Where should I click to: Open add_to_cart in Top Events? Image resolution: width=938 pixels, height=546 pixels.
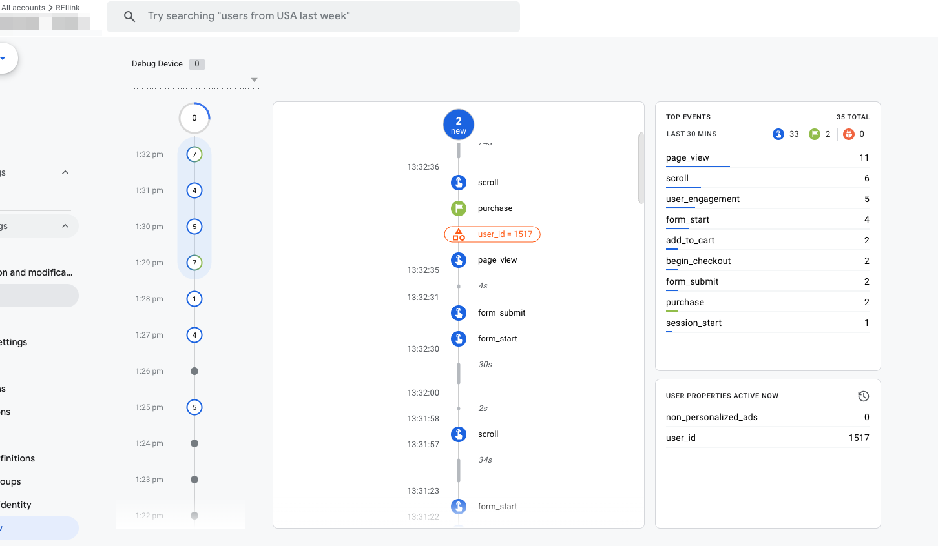(x=767, y=241)
